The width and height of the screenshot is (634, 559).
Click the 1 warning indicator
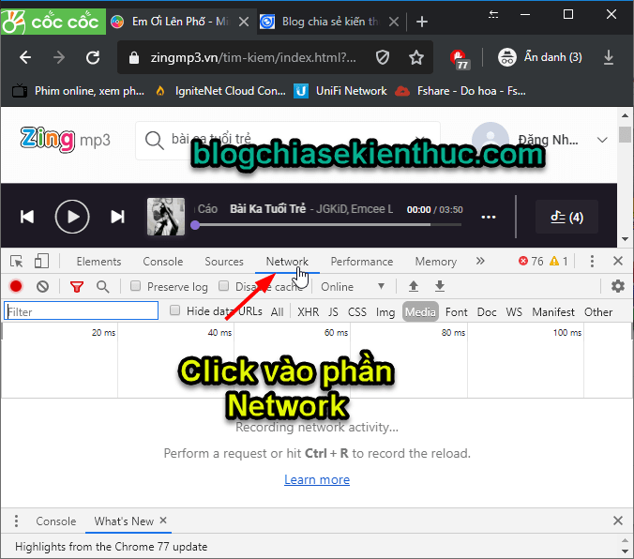[559, 262]
